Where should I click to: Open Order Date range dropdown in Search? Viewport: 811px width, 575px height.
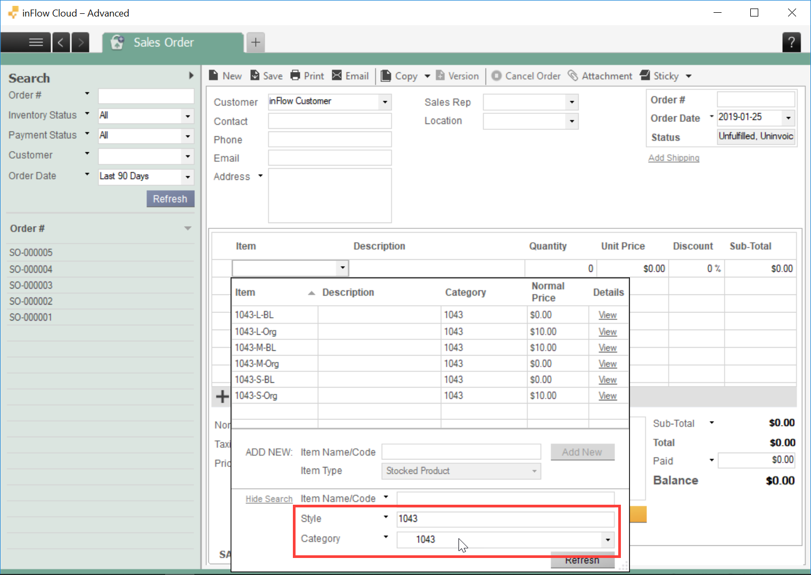click(187, 177)
